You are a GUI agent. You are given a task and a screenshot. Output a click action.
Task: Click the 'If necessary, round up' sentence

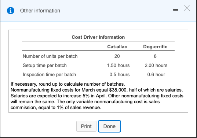(x=68, y=84)
